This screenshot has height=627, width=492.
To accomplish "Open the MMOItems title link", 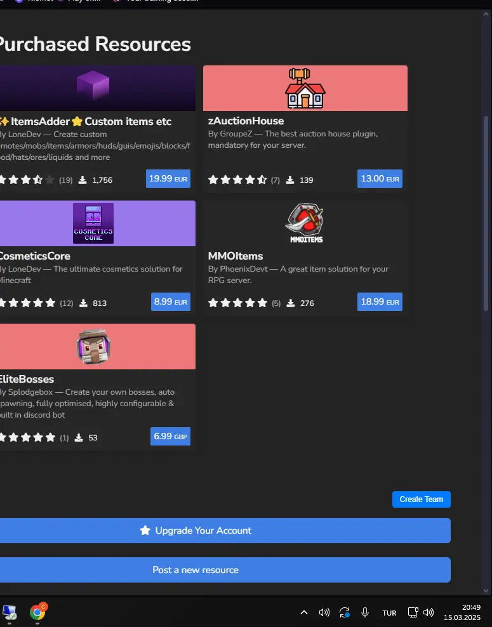I will (x=236, y=256).
